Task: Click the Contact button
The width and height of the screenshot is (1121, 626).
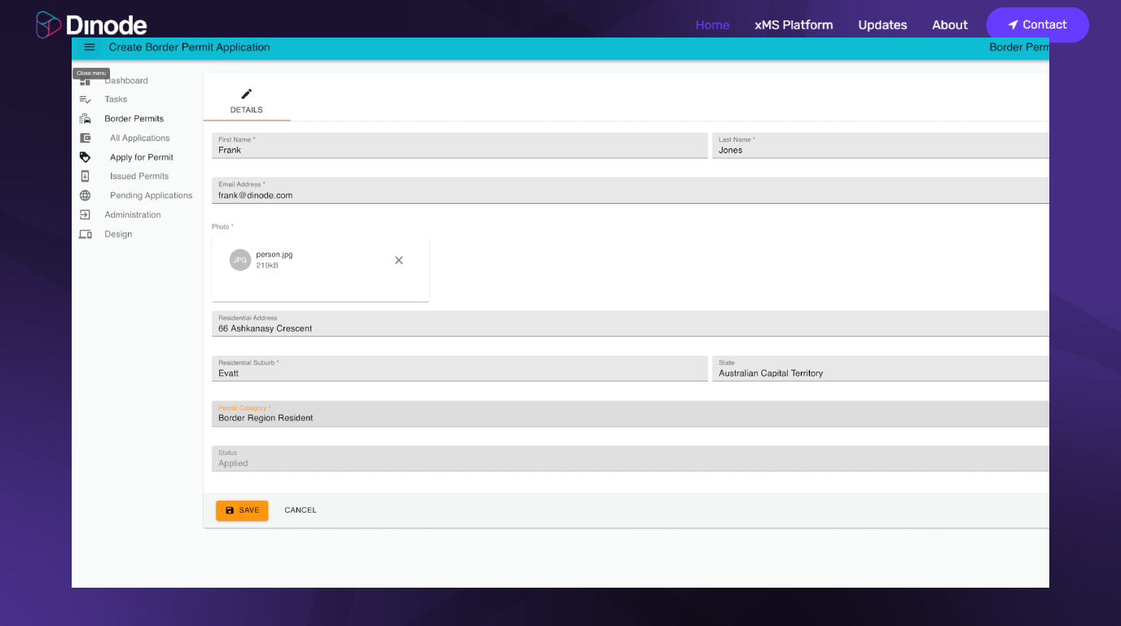Action: pyautogui.click(x=1037, y=24)
